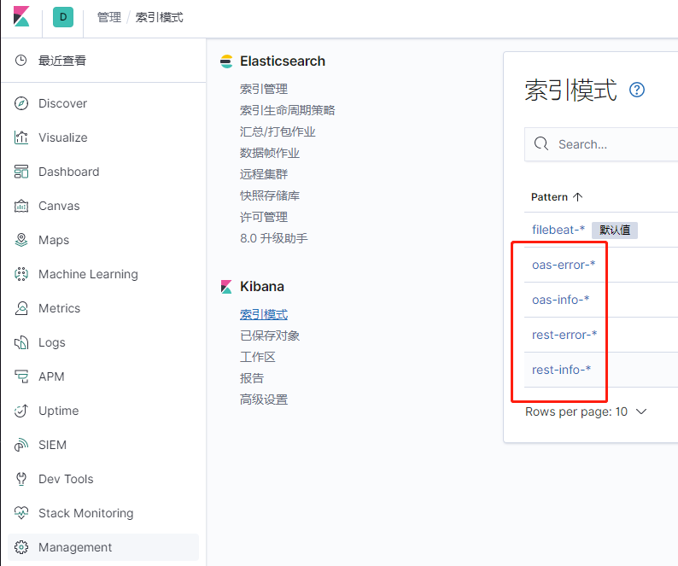Screen dimensions: 678x566
Task: Click the Kibana logo in the section heading
Action: [226, 287]
